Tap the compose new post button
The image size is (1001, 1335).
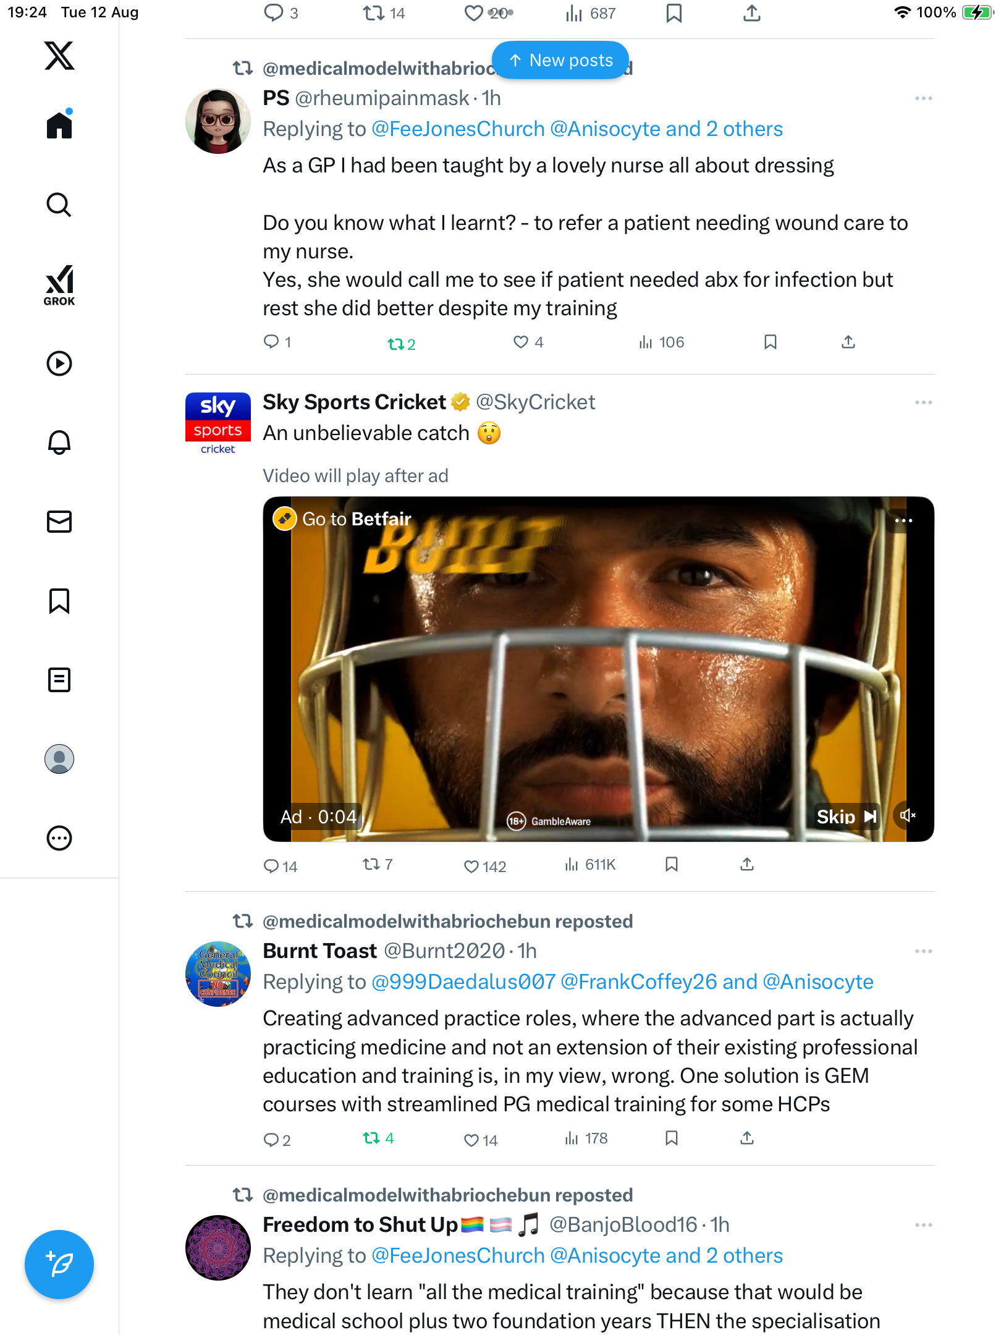[59, 1265]
